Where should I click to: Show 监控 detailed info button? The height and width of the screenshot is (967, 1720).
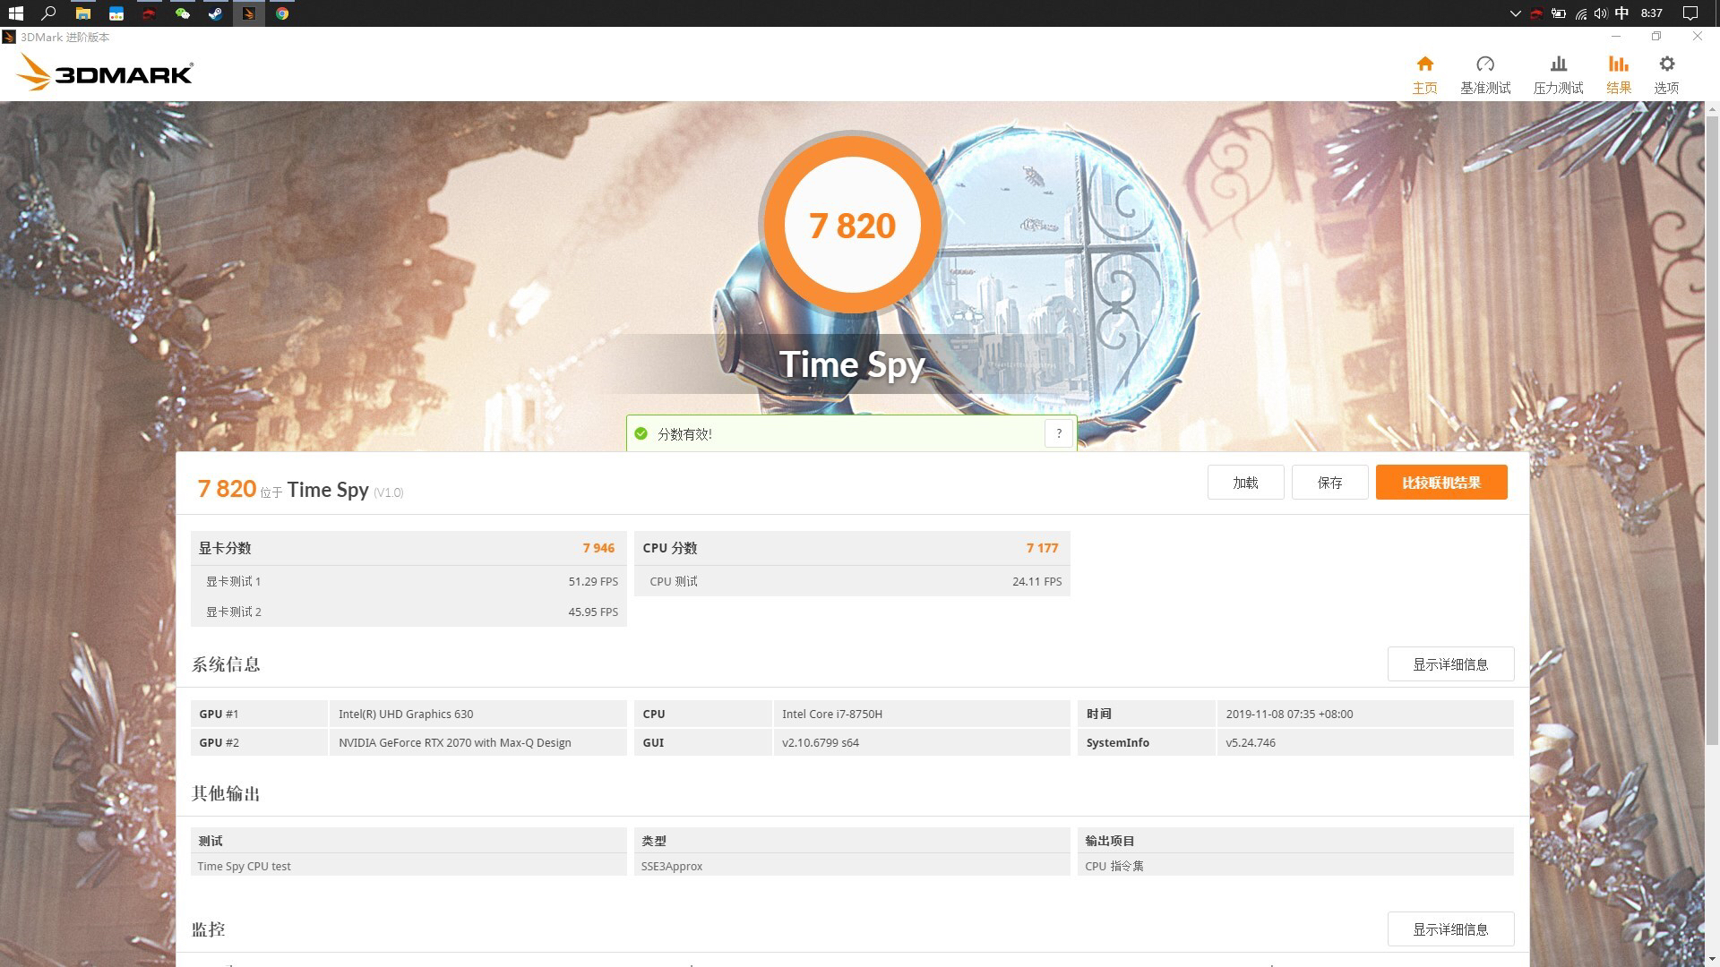[1450, 929]
